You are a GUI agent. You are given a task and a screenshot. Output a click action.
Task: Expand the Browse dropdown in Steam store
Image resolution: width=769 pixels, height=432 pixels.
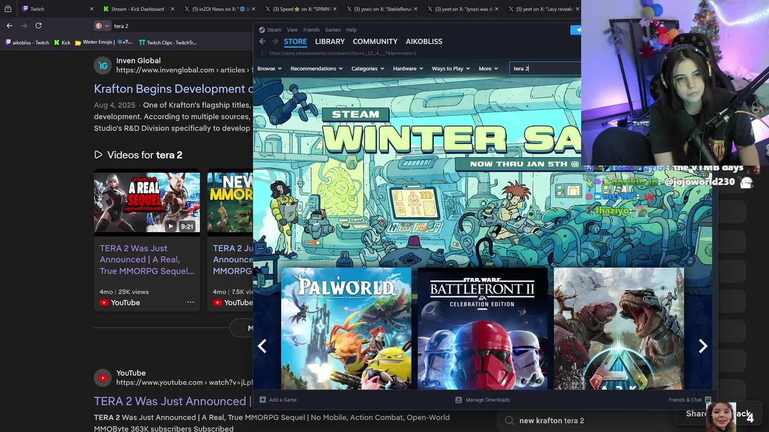(x=269, y=68)
